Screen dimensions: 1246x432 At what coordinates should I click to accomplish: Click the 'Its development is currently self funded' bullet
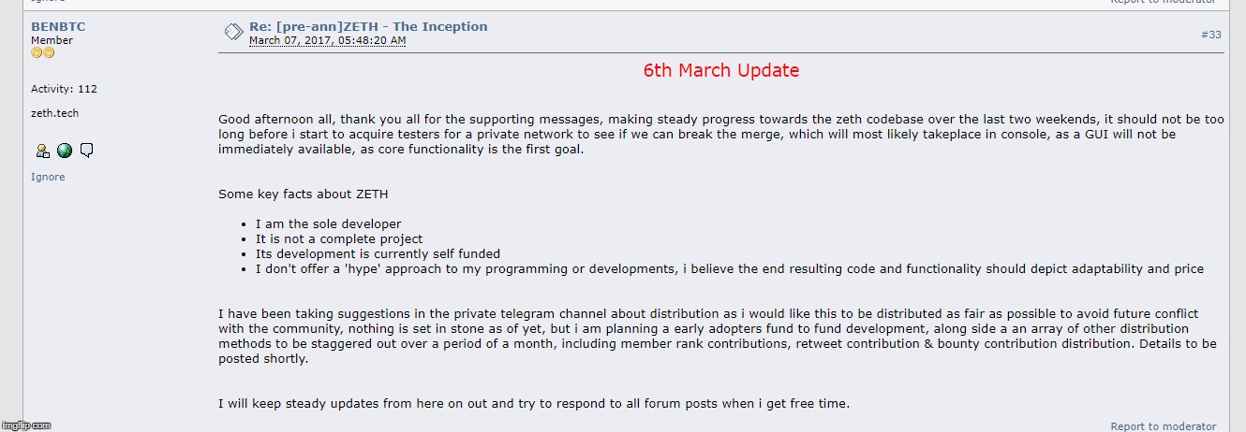click(378, 253)
